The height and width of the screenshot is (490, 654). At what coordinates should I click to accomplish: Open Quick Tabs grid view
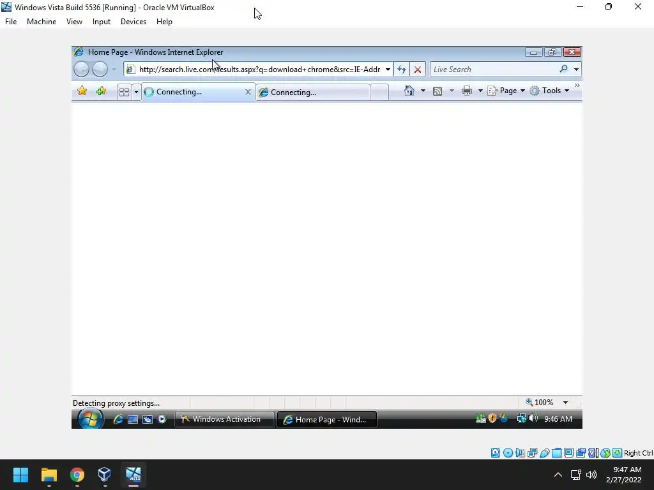coord(124,92)
